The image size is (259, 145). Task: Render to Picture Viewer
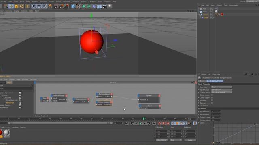point(61,6)
